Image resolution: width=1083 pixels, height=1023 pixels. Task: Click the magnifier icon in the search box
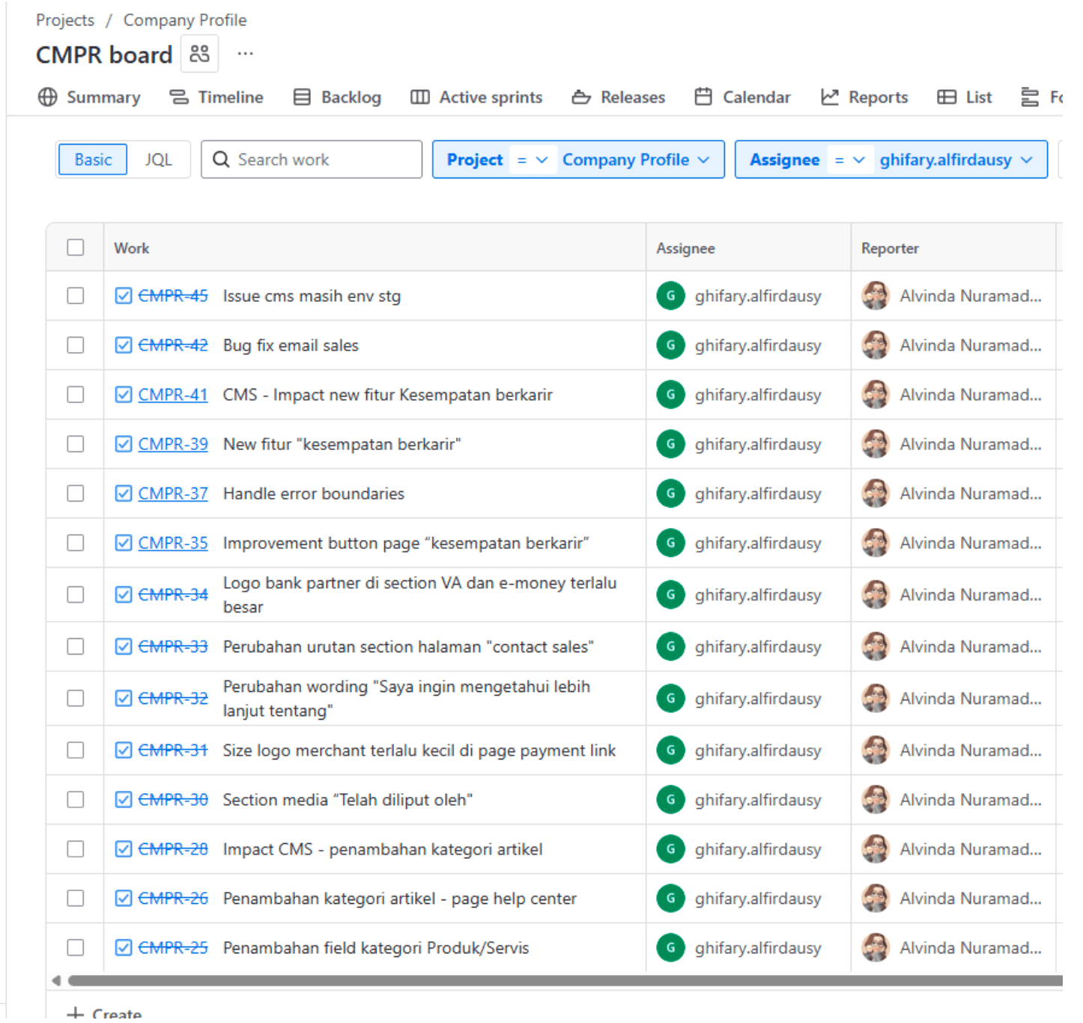coord(221,160)
